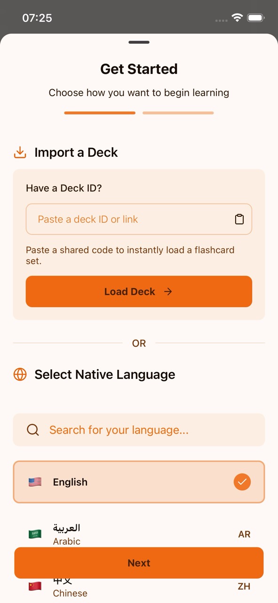The image size is (278, 603).
Task: Click the arrow icon on Load Deck button
Action: click(168, 291)
